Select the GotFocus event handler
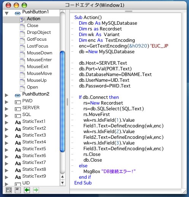The image size is (189, 197). [37, 39]
